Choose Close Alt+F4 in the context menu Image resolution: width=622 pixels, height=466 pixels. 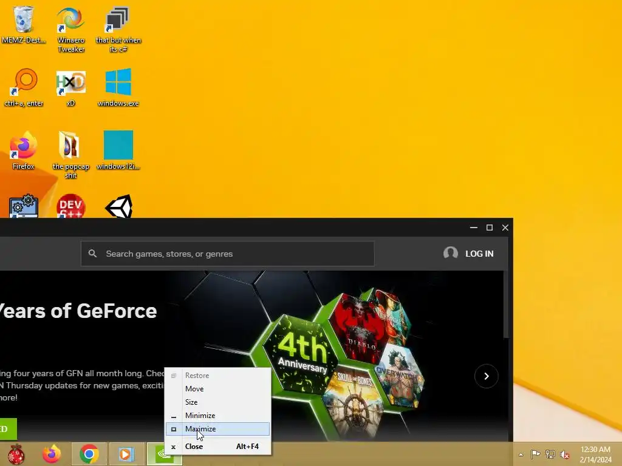tap(218, 447)
